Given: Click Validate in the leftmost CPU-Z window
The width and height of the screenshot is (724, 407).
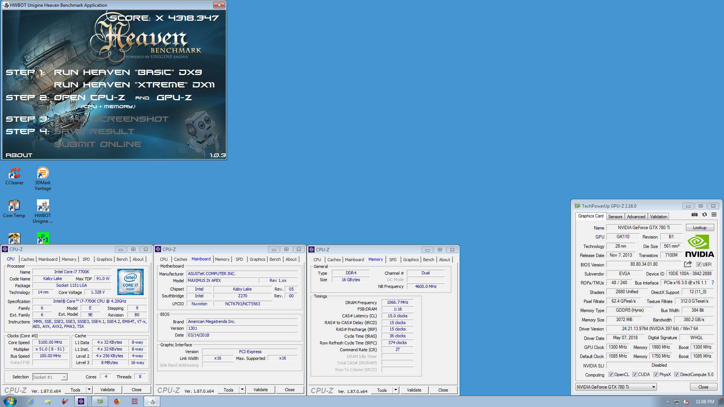Looking at the screenshot, I should coord(107,390).
